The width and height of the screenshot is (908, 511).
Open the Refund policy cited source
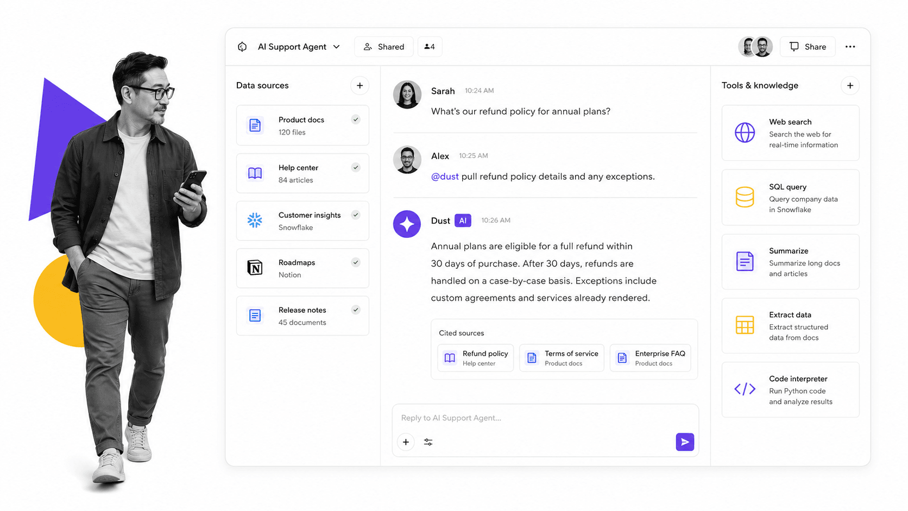coord(475,358)
